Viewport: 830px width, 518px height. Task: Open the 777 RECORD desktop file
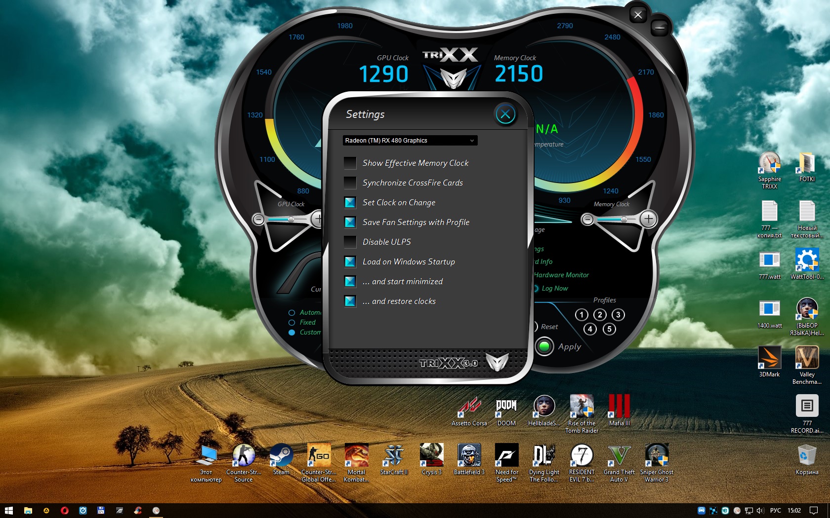(x=807, y=414)
